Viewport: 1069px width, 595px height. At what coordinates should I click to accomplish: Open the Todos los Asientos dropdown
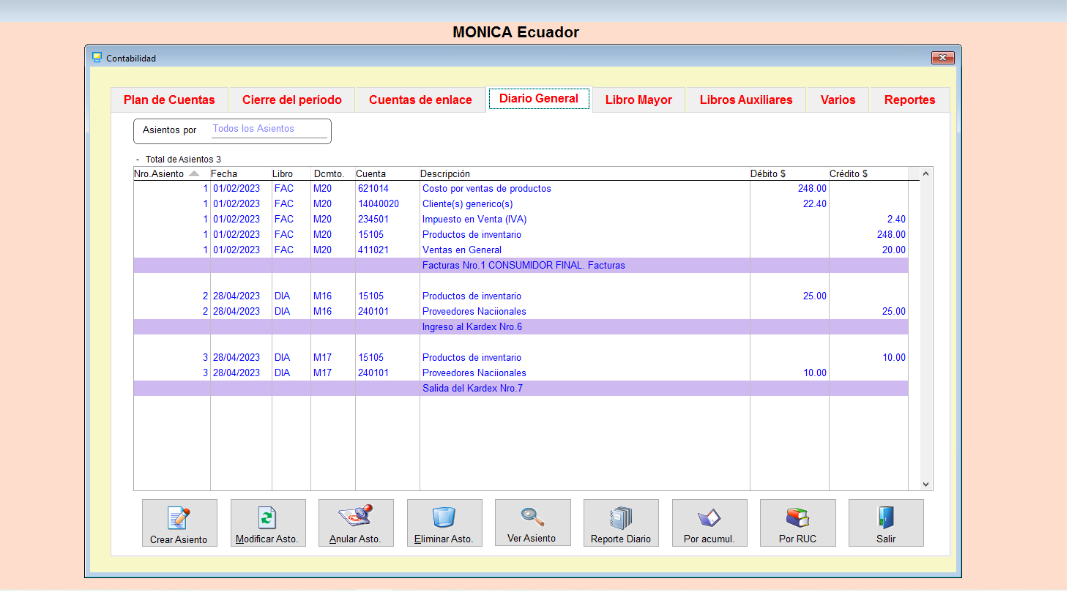tap(269, 129)
